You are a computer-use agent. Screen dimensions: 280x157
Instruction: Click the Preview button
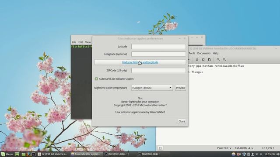pyautogui.click(x=181, y=88)
